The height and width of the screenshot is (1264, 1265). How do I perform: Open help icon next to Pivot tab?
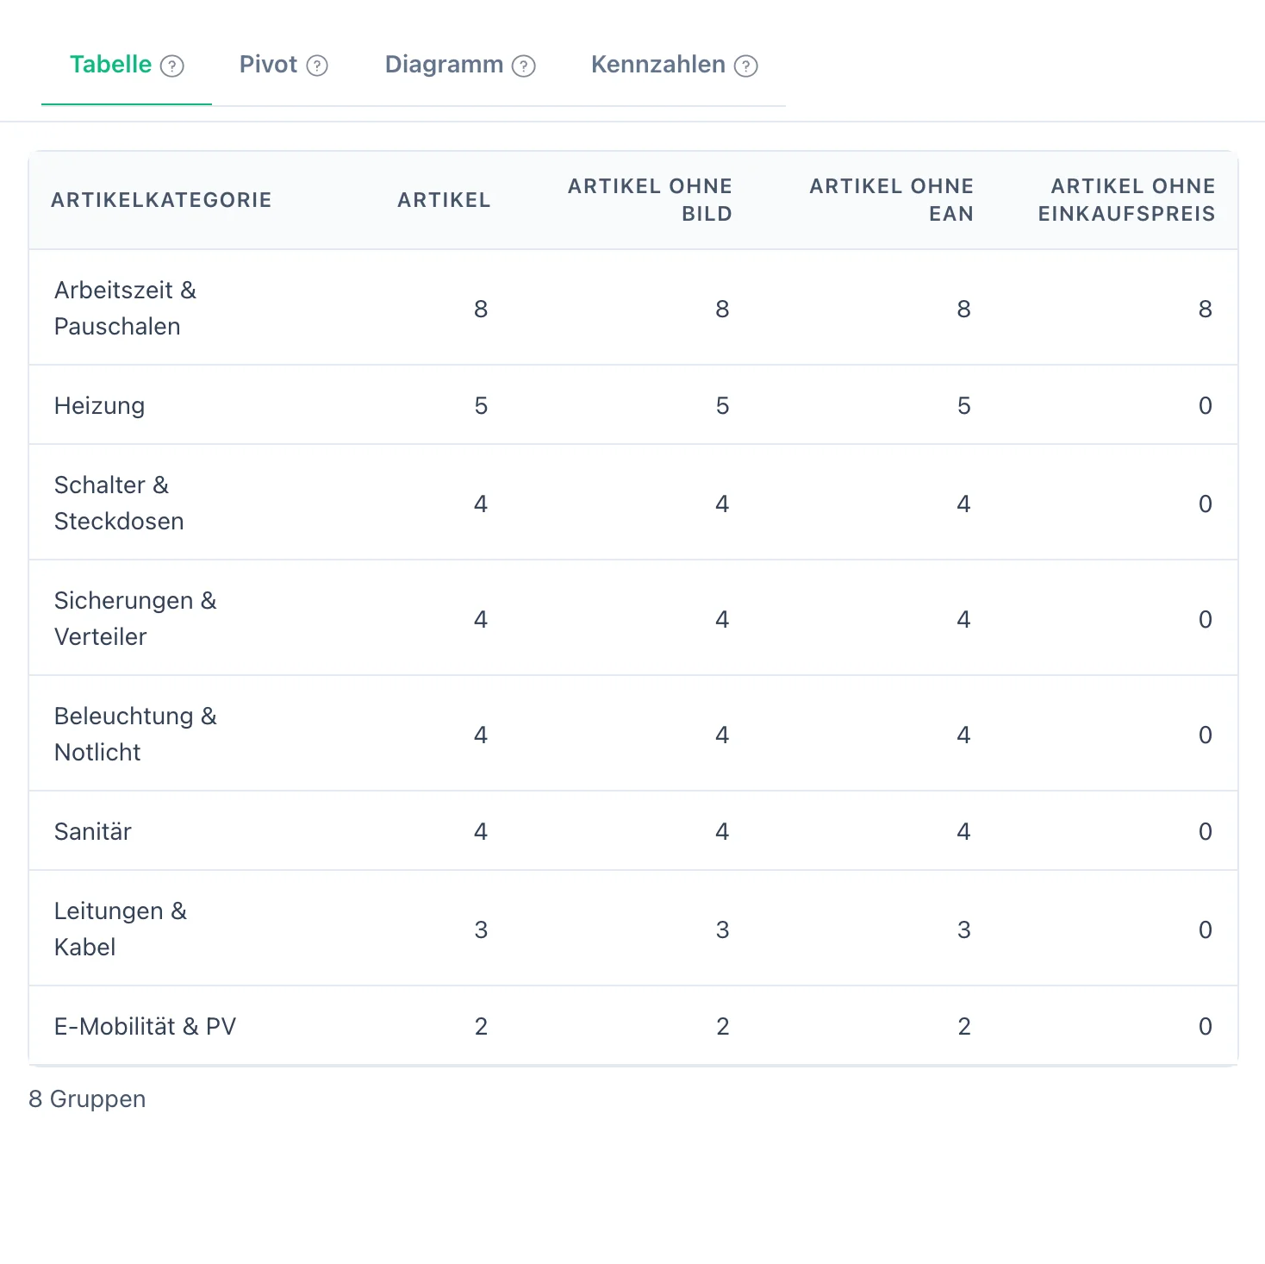coord(317,66)
